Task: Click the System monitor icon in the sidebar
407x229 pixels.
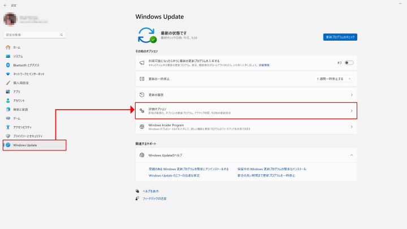Action: click(8, 56)
